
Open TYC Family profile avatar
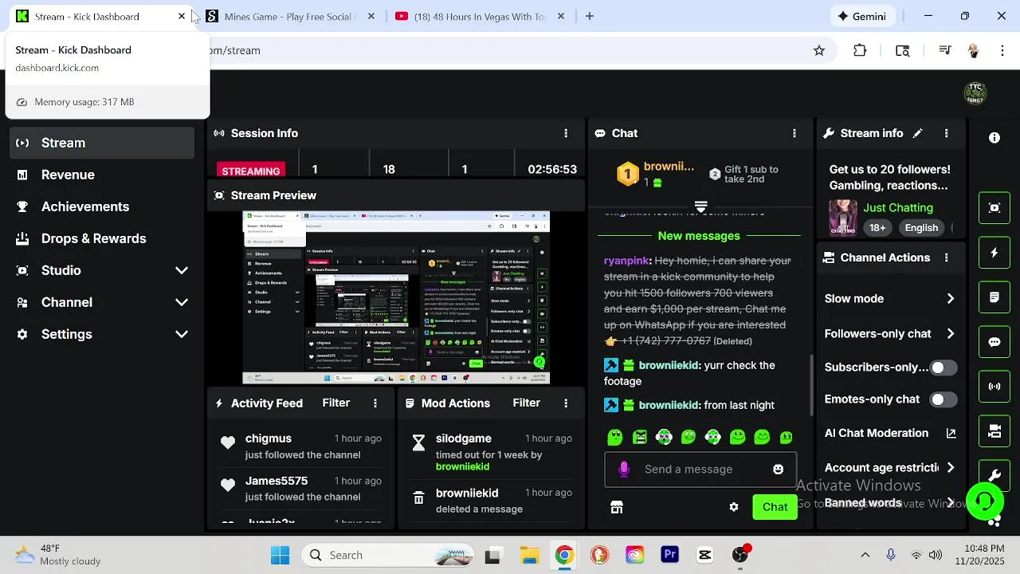975,92
